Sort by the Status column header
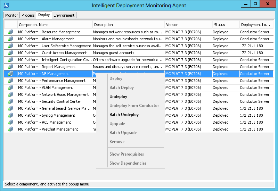The height and width of the screenshot is (191, 278). pos(226,25)
